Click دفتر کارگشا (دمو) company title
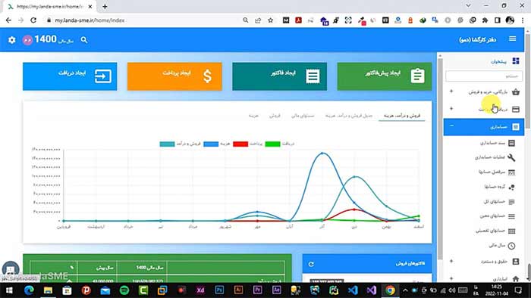The height and width of the screenshot is (298, 531). click(x=477, y=40)
